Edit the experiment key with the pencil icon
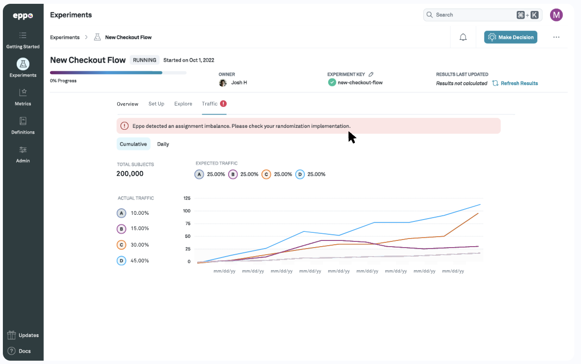Image resolution: width=581 pixels, height=364 pixels. [x=371, y=75]
